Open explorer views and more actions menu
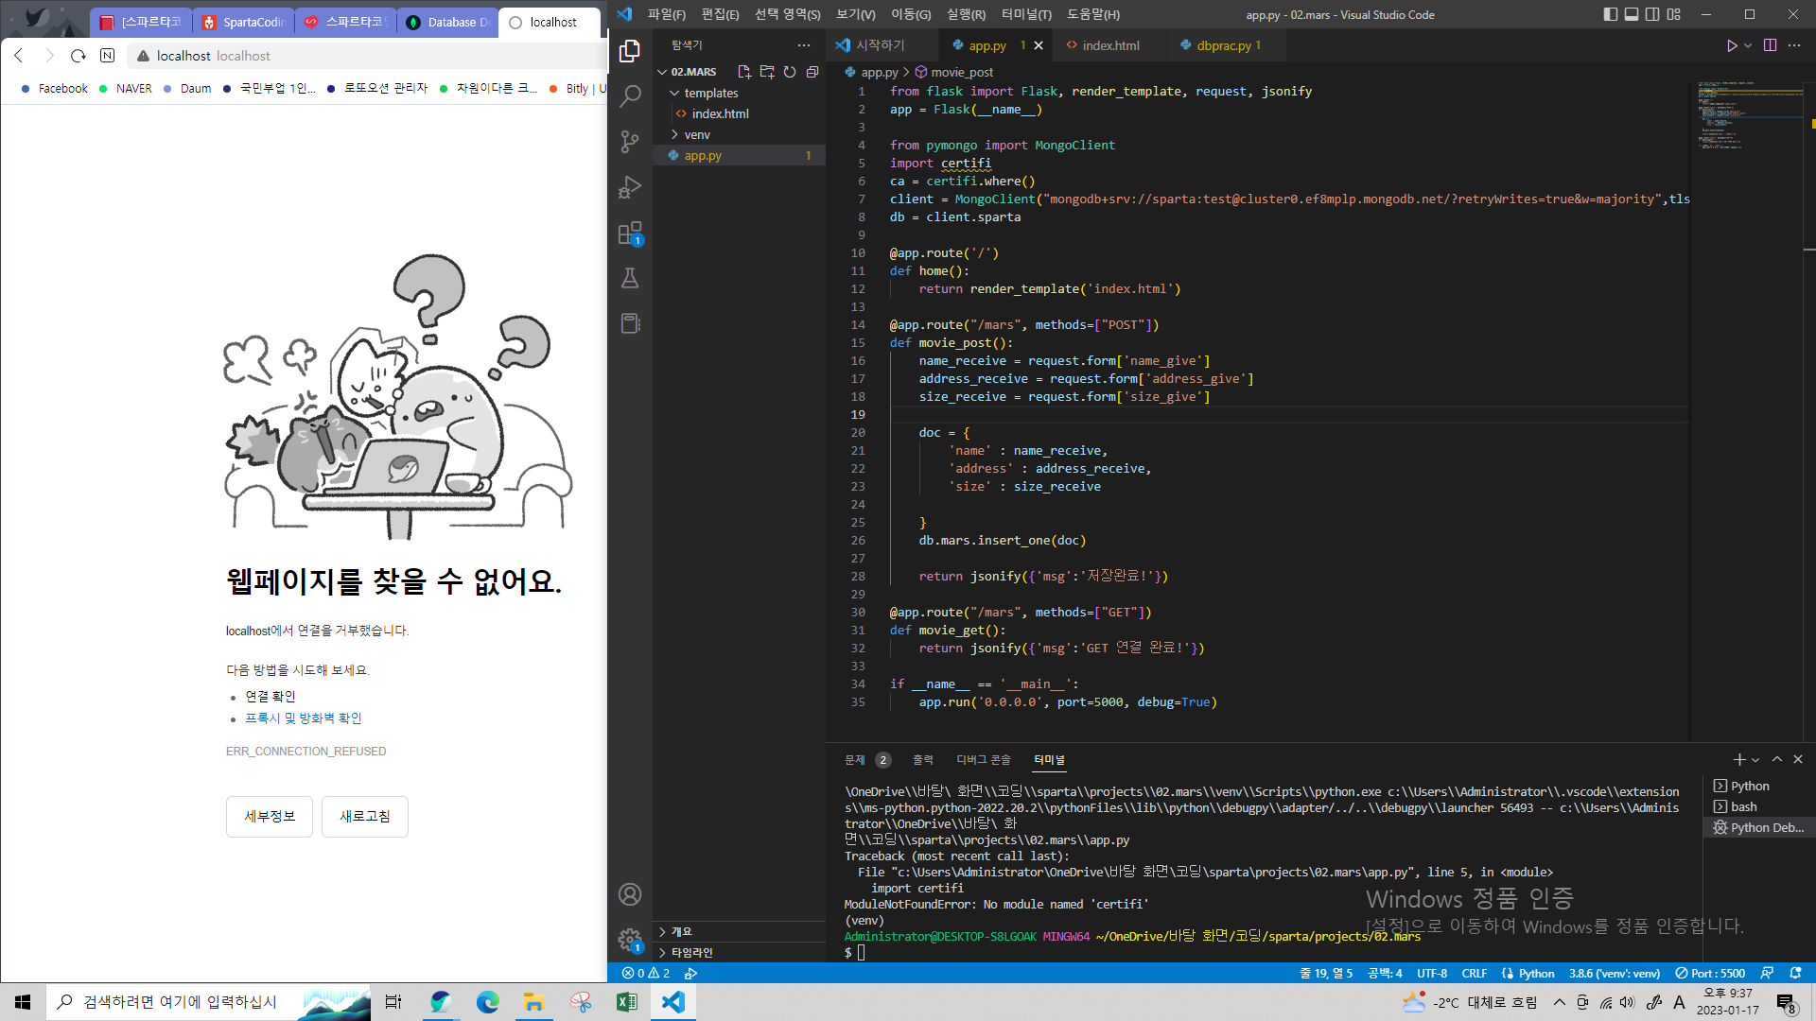The width and height of the screenshot is (1816, 1021). point(804,45)
